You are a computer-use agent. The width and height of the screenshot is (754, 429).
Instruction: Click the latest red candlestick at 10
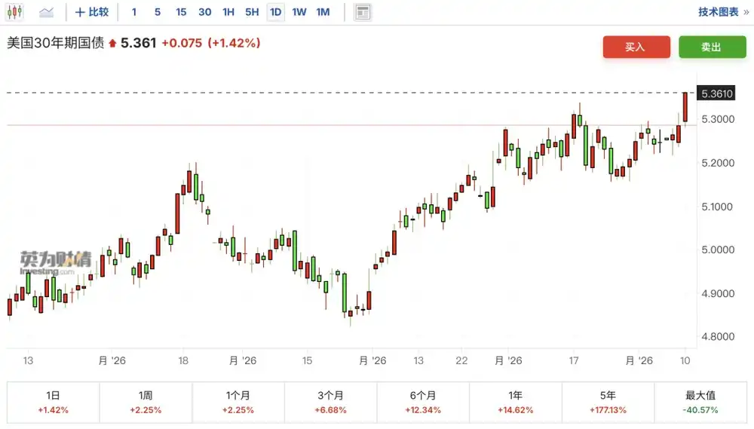[685, 108]
